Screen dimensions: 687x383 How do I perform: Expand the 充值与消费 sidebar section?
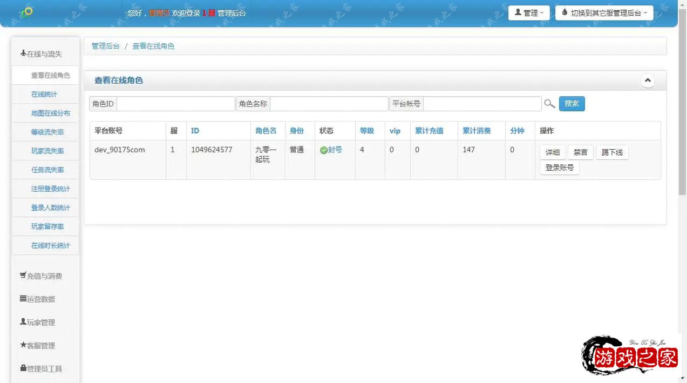41,276
